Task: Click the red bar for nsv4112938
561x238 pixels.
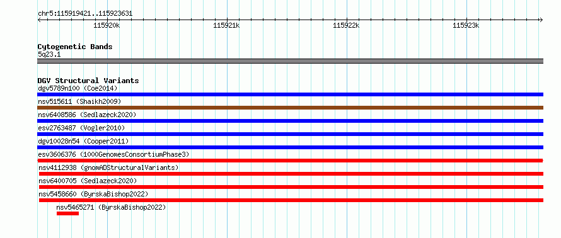Action: (x=291, y=174)
